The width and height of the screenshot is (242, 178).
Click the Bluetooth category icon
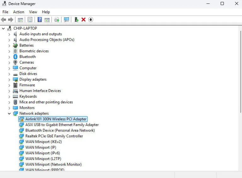tap(15, 57)
